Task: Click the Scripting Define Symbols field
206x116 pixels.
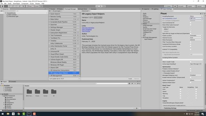Action: pyautogui.click(x=183, y=60)
